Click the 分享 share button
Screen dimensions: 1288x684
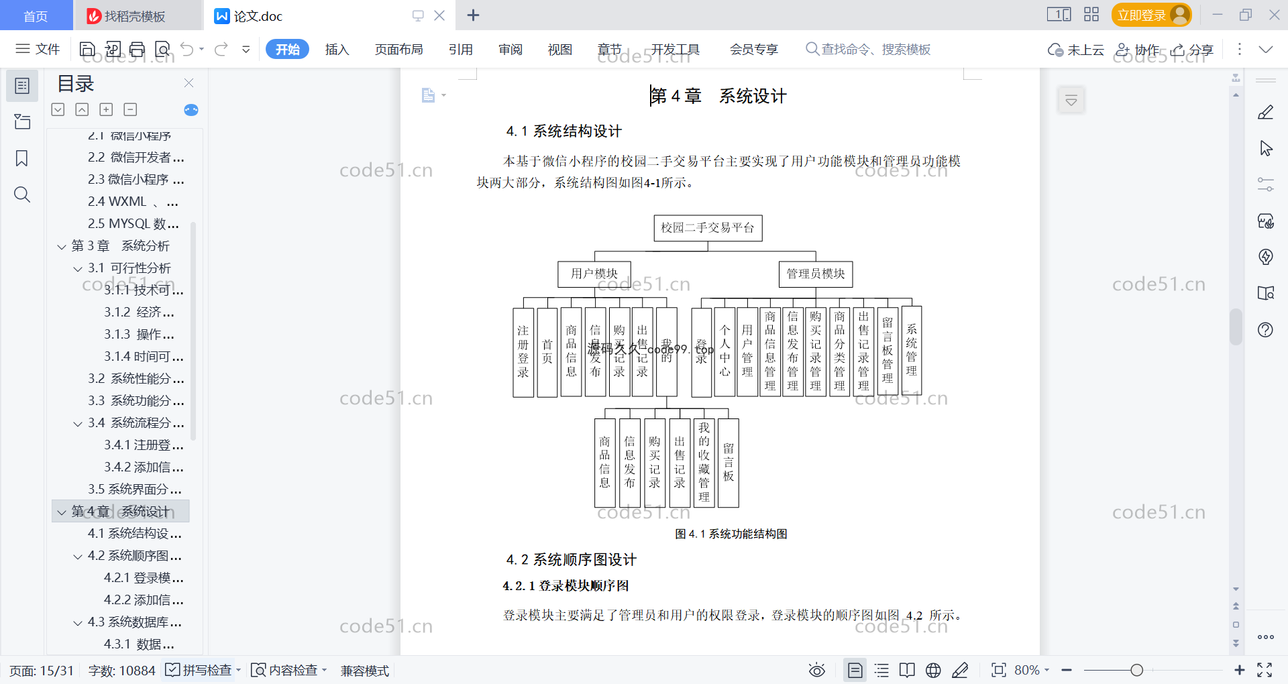[1192, 50]
